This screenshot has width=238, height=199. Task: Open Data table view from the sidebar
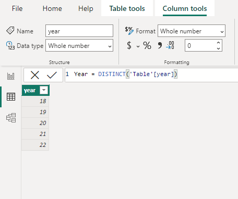(x=11, y=97)
